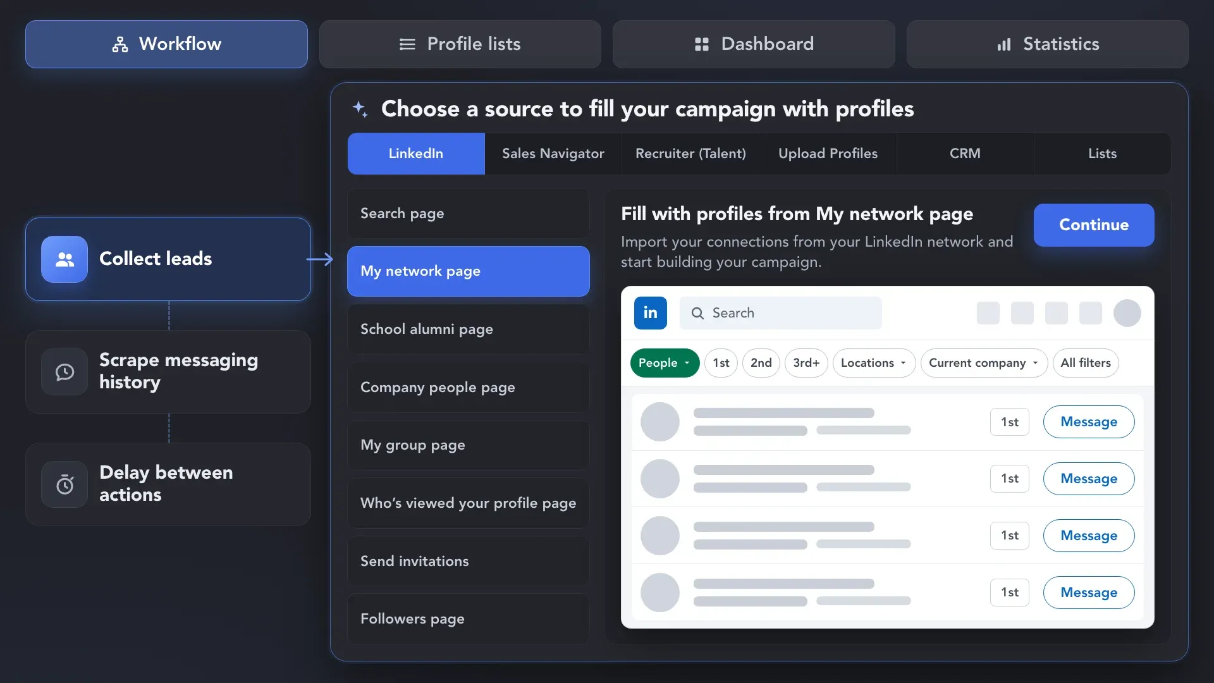Select Company people page option

[x=469, y=388]
